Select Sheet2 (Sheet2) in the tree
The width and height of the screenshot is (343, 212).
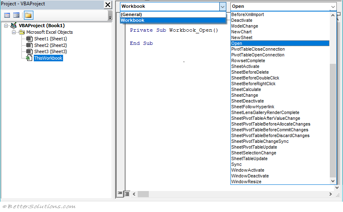coord(51,45)
